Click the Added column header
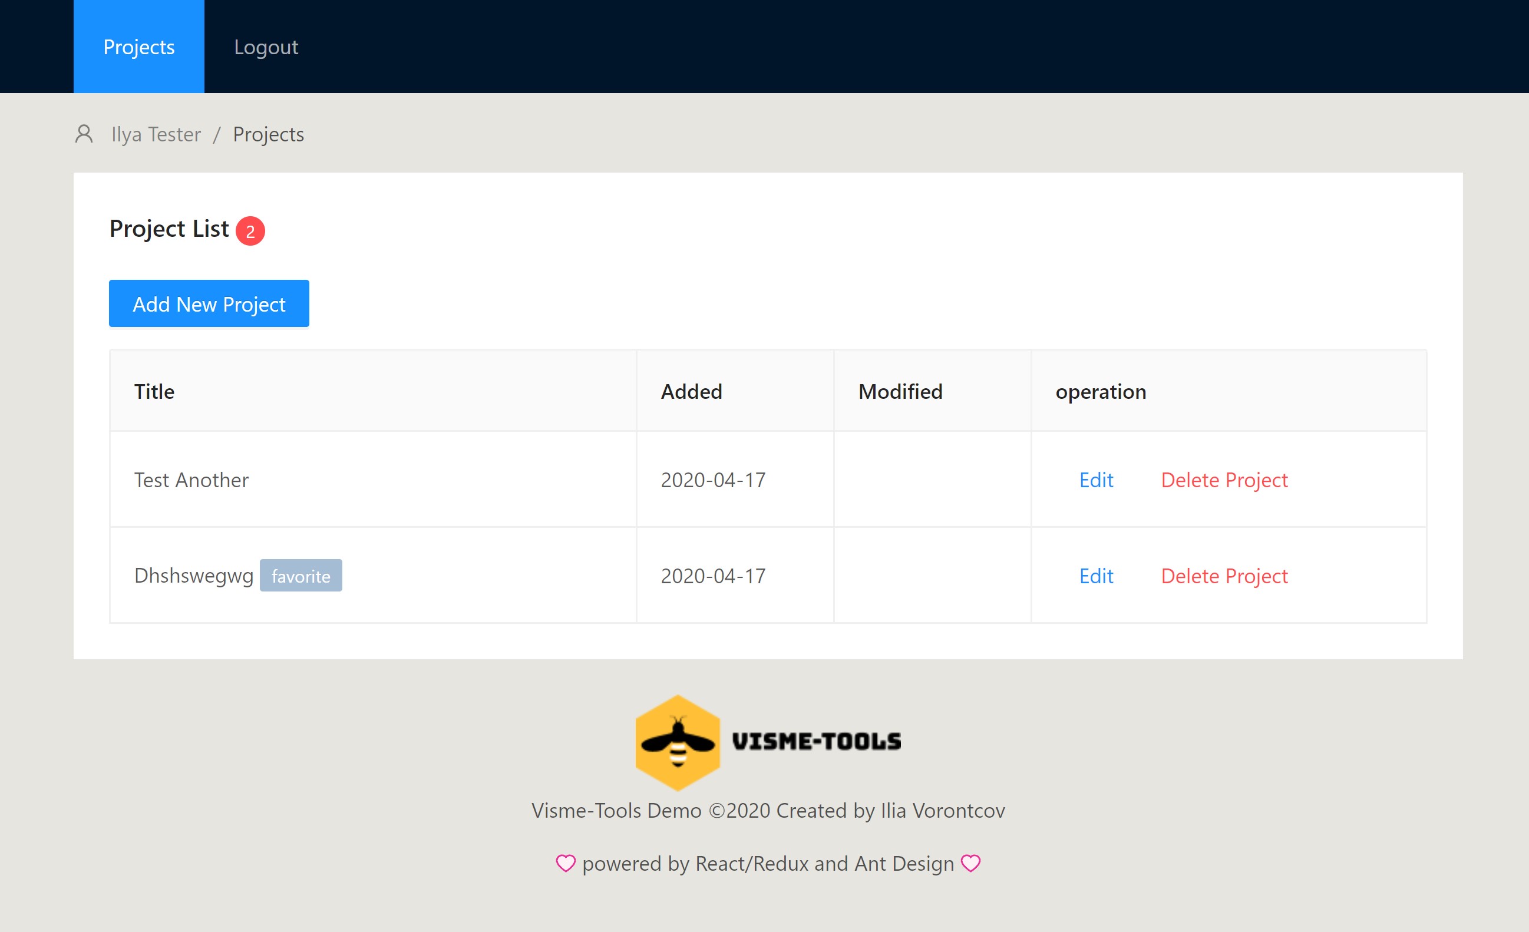This screenshot has width=1529, height=932. 691,392
